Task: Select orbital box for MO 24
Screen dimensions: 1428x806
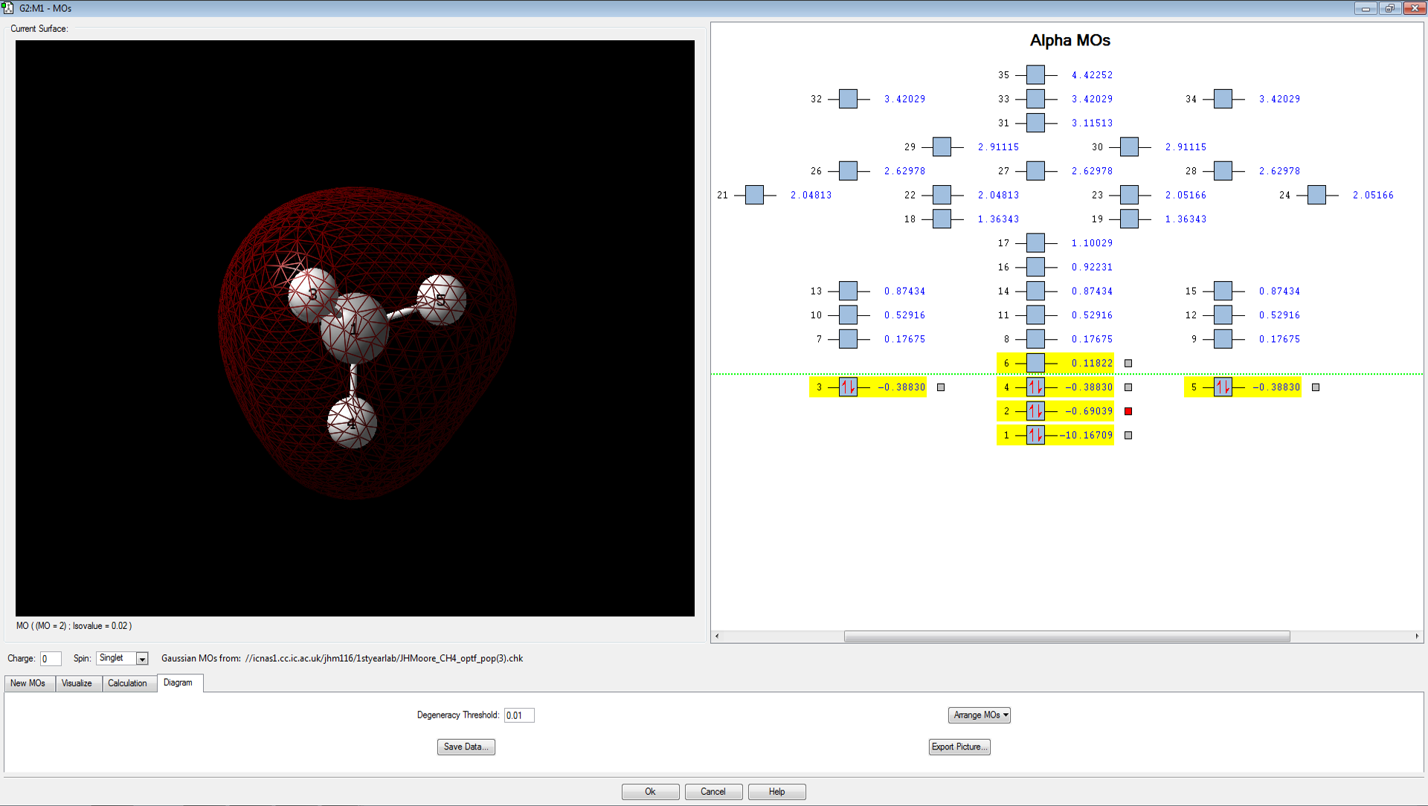Action: click(1316, 195)
